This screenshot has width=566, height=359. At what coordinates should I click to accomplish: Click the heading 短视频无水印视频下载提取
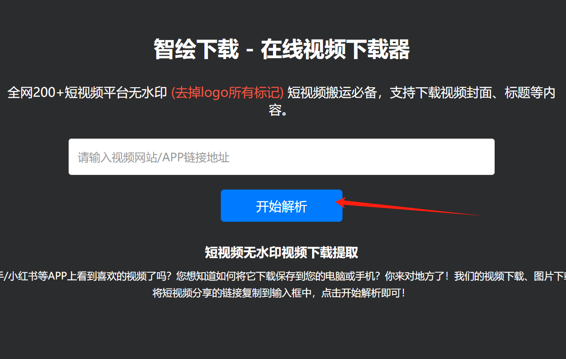click(x=282, y=253)
